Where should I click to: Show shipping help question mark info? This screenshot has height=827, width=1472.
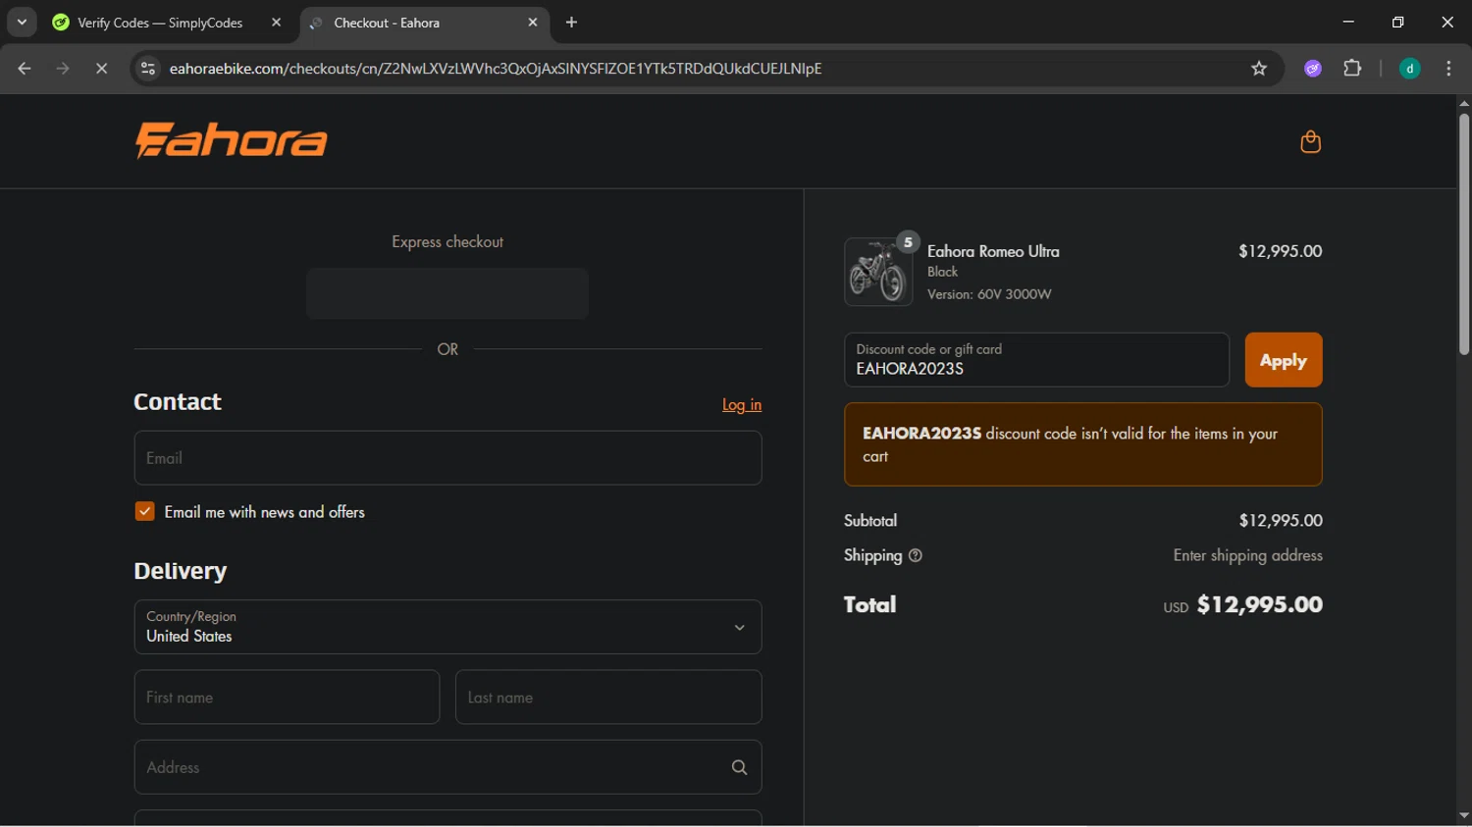tap(916, 555)
